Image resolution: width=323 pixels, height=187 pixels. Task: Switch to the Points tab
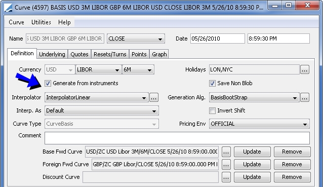click(x=139, y=54)
